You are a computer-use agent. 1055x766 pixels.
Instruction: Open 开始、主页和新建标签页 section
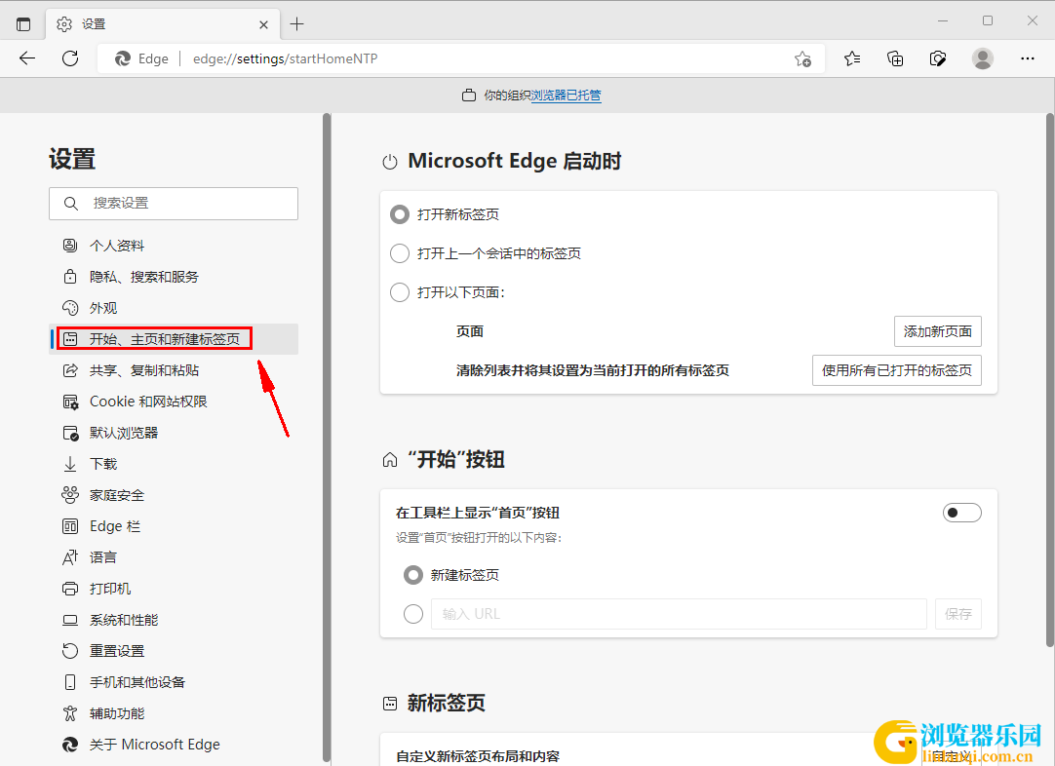tap(174, 339)
